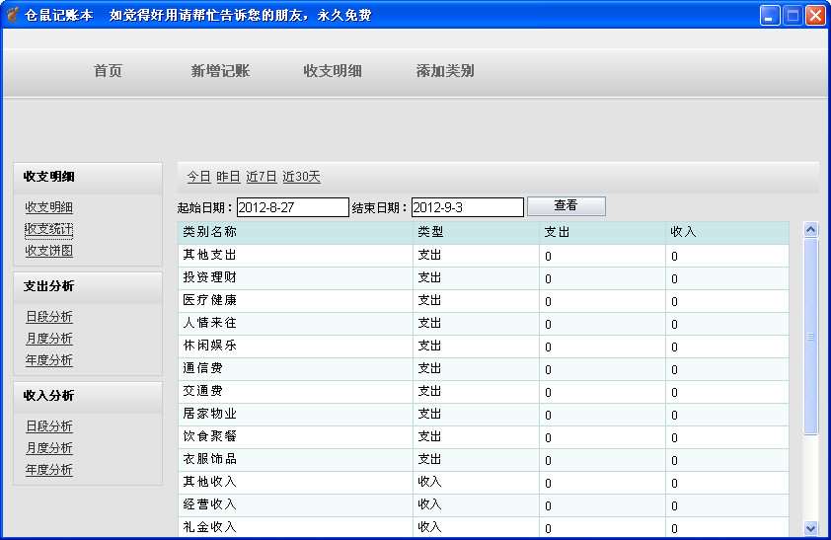Open the 首页 tab
The height and width of the screenshot is (540, 831).
click(x=109, y=71)
